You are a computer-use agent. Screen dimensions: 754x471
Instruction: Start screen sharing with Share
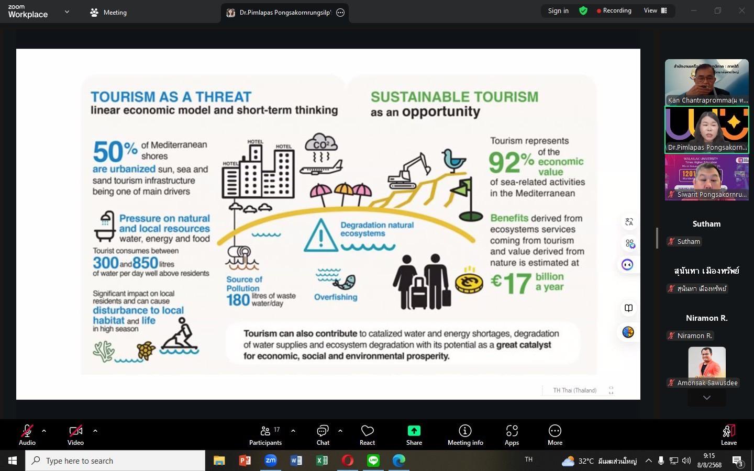coord(414,435)
